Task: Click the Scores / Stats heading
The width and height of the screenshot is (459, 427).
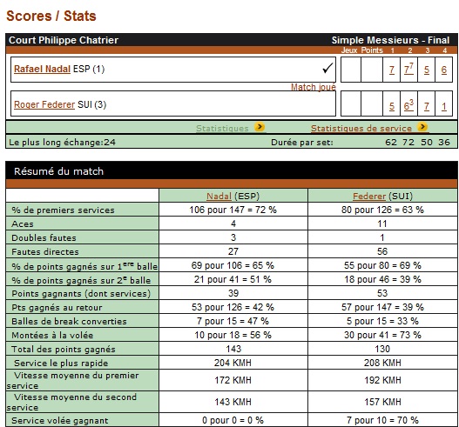Action: [x=51, y=16]
